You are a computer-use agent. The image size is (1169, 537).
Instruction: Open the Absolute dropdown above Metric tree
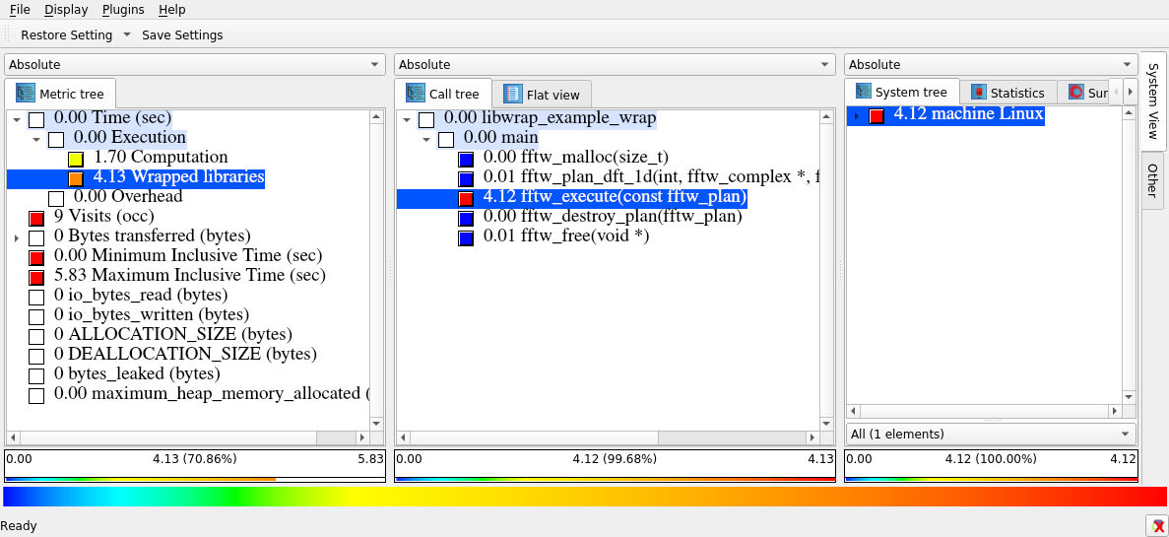point(194,64)
